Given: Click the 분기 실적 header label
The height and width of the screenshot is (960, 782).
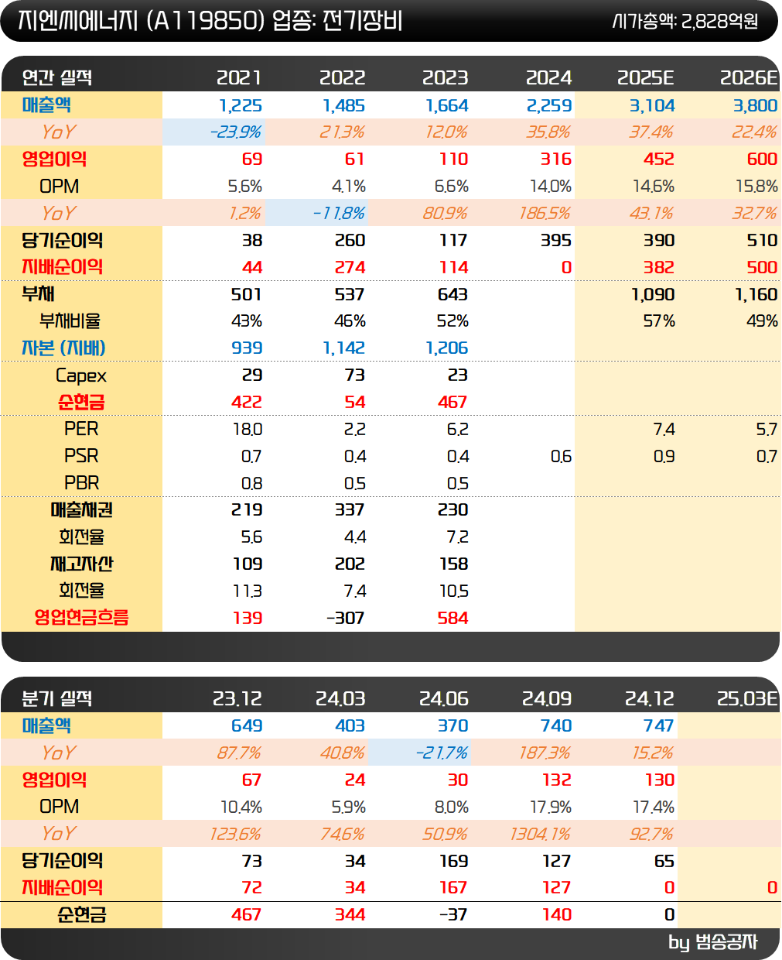Looking at the screenshot, I should coord(57,698).
